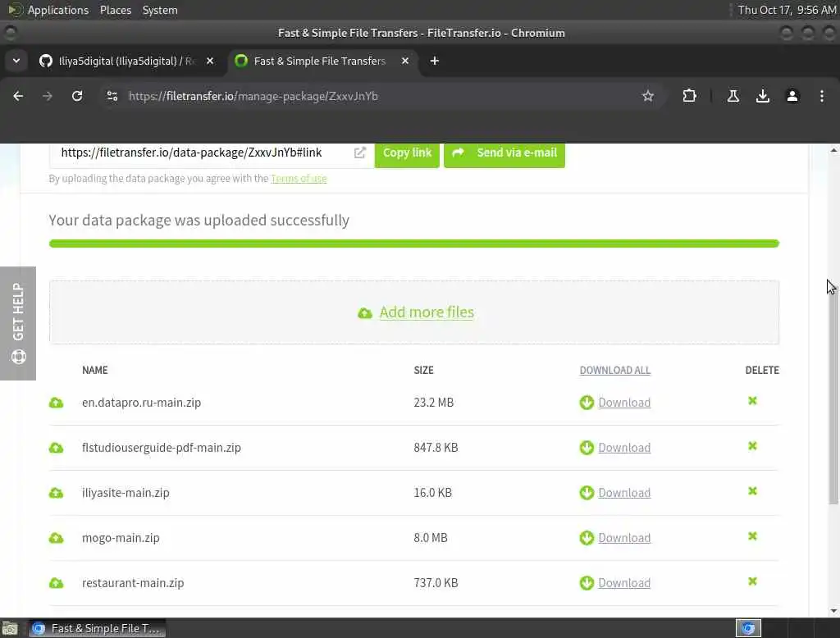Image resolution: width=840 pixels, height=638 pixels.
Task: Click the open-link icon beside the package URL
Action: tap(359, 153)
